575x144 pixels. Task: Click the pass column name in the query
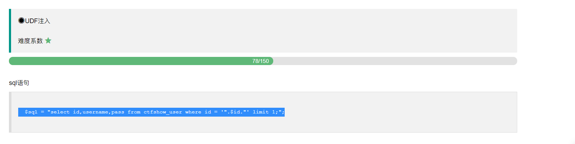(x=118, y=112)
